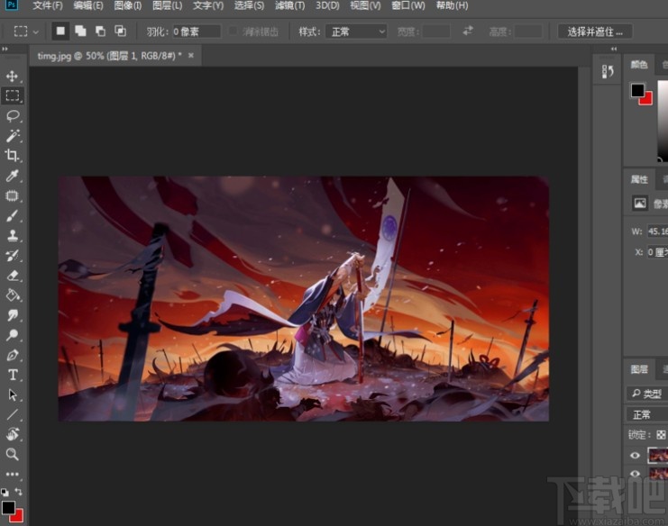Select the Line tool
This screenshot has height=526, width=668.
[12, 414]
